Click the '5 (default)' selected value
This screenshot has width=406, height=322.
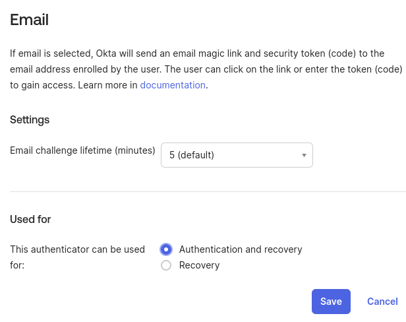192,155
